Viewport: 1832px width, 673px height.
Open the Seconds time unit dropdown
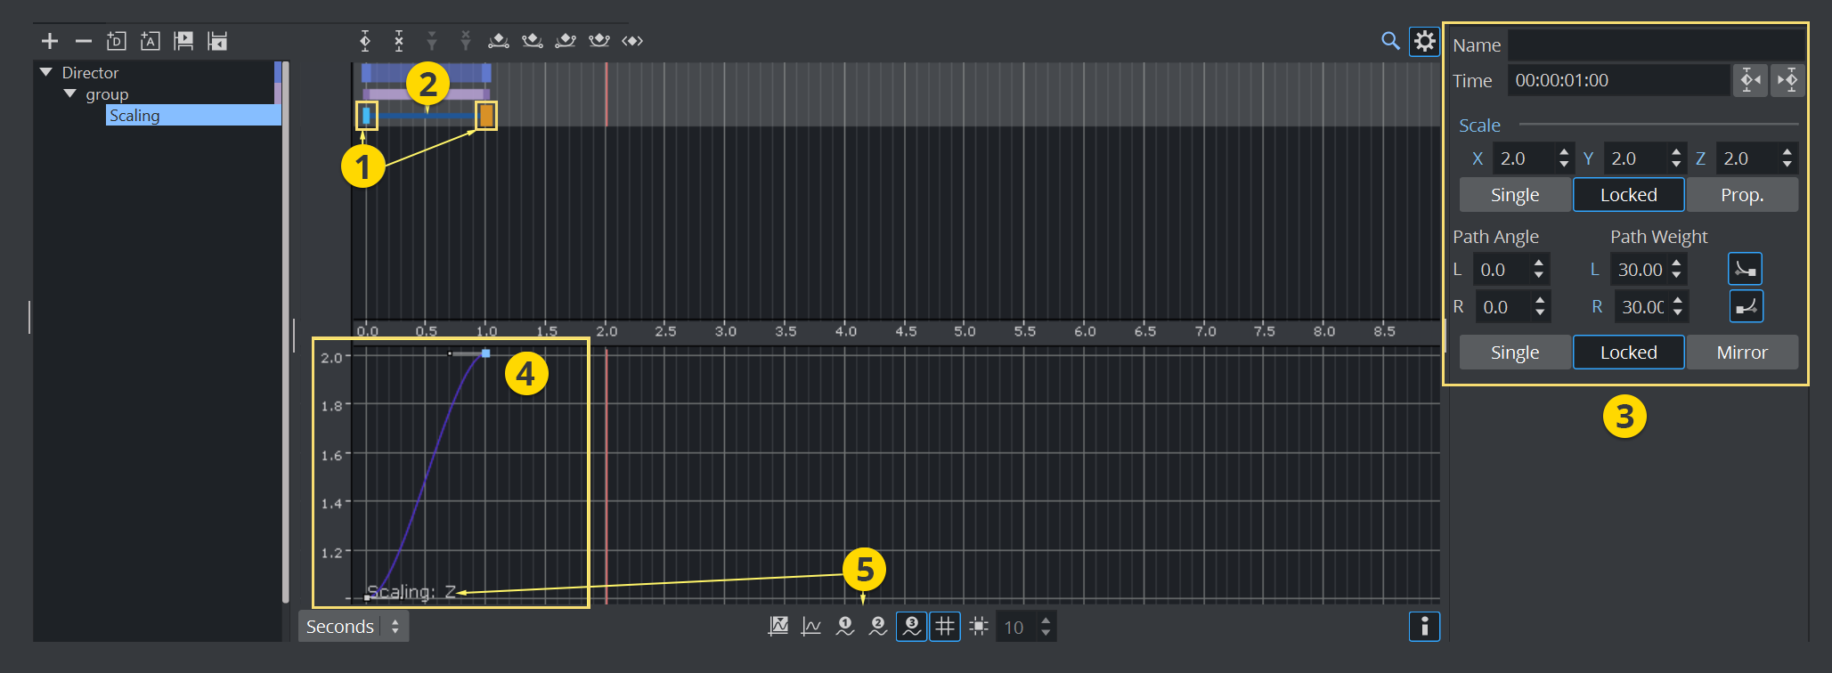point(354,627)
